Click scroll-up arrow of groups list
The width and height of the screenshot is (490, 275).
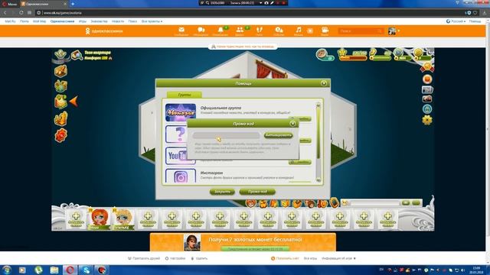[x=318, y=105]
